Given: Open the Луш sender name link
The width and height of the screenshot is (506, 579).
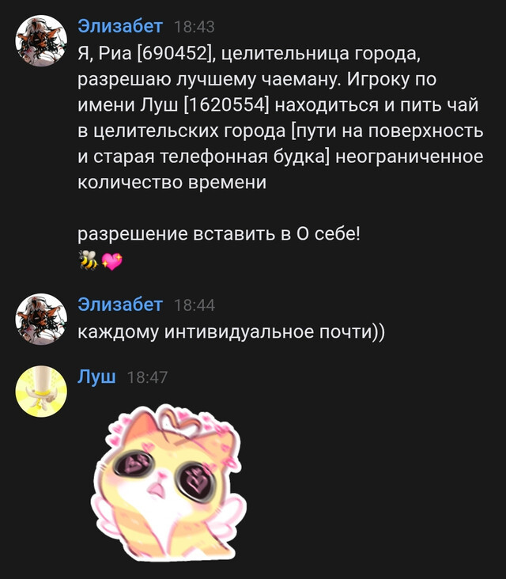Looking at the screenshot, I should coord(96,377).
